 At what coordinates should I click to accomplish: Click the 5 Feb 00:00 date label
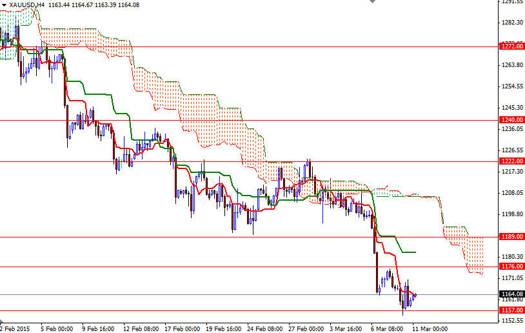click(56, 328)
